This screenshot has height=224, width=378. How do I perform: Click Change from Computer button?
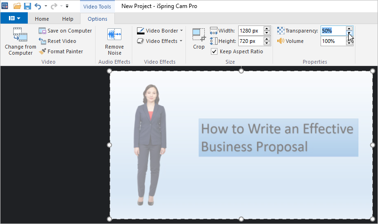tap(21, 41)
